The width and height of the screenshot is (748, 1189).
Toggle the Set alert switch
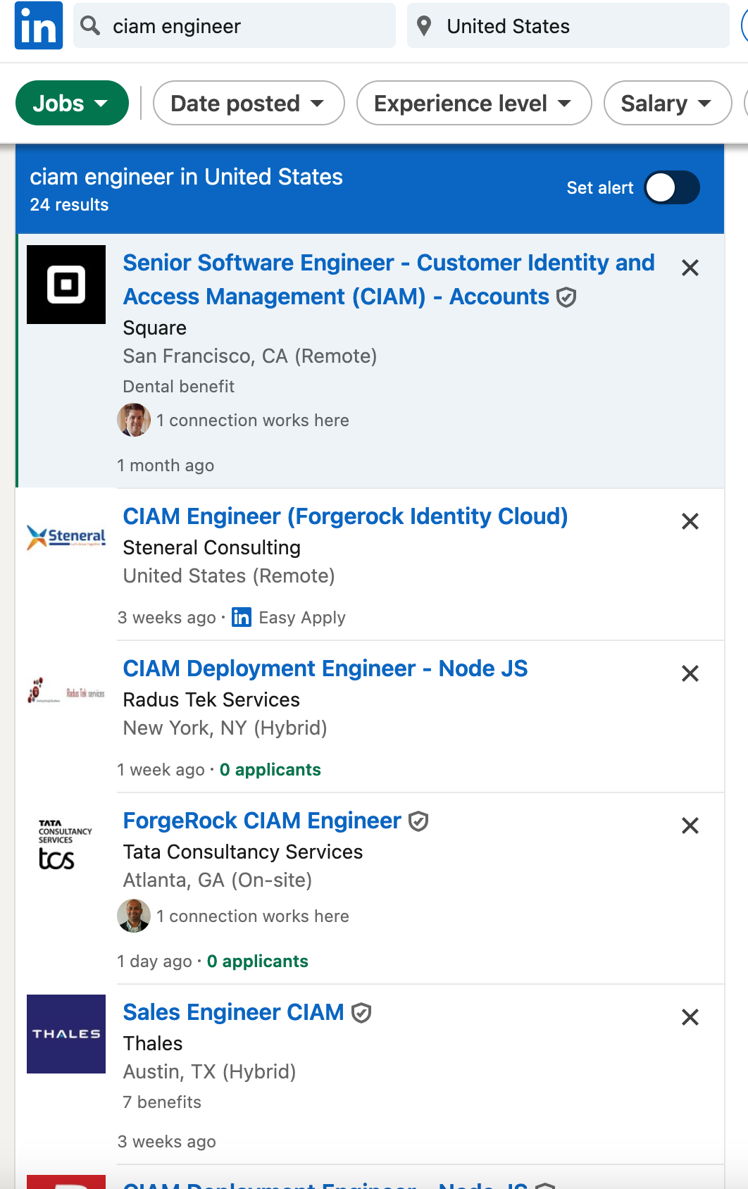point(672,187)
